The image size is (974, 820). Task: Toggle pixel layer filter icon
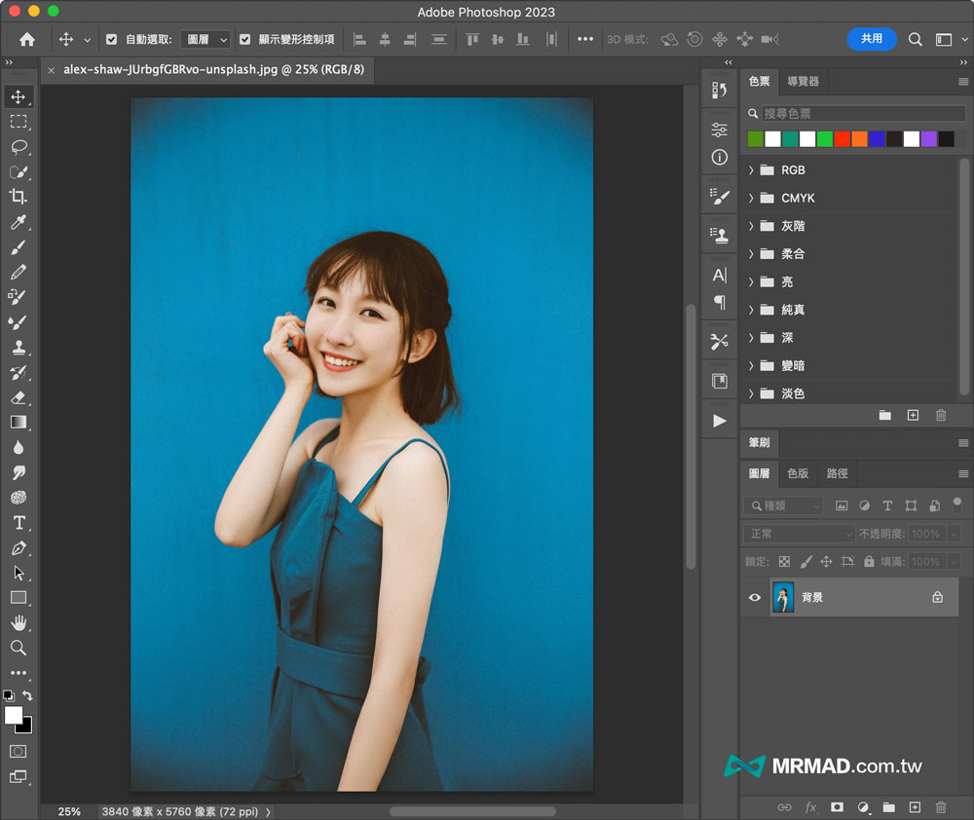pos(842,505)
